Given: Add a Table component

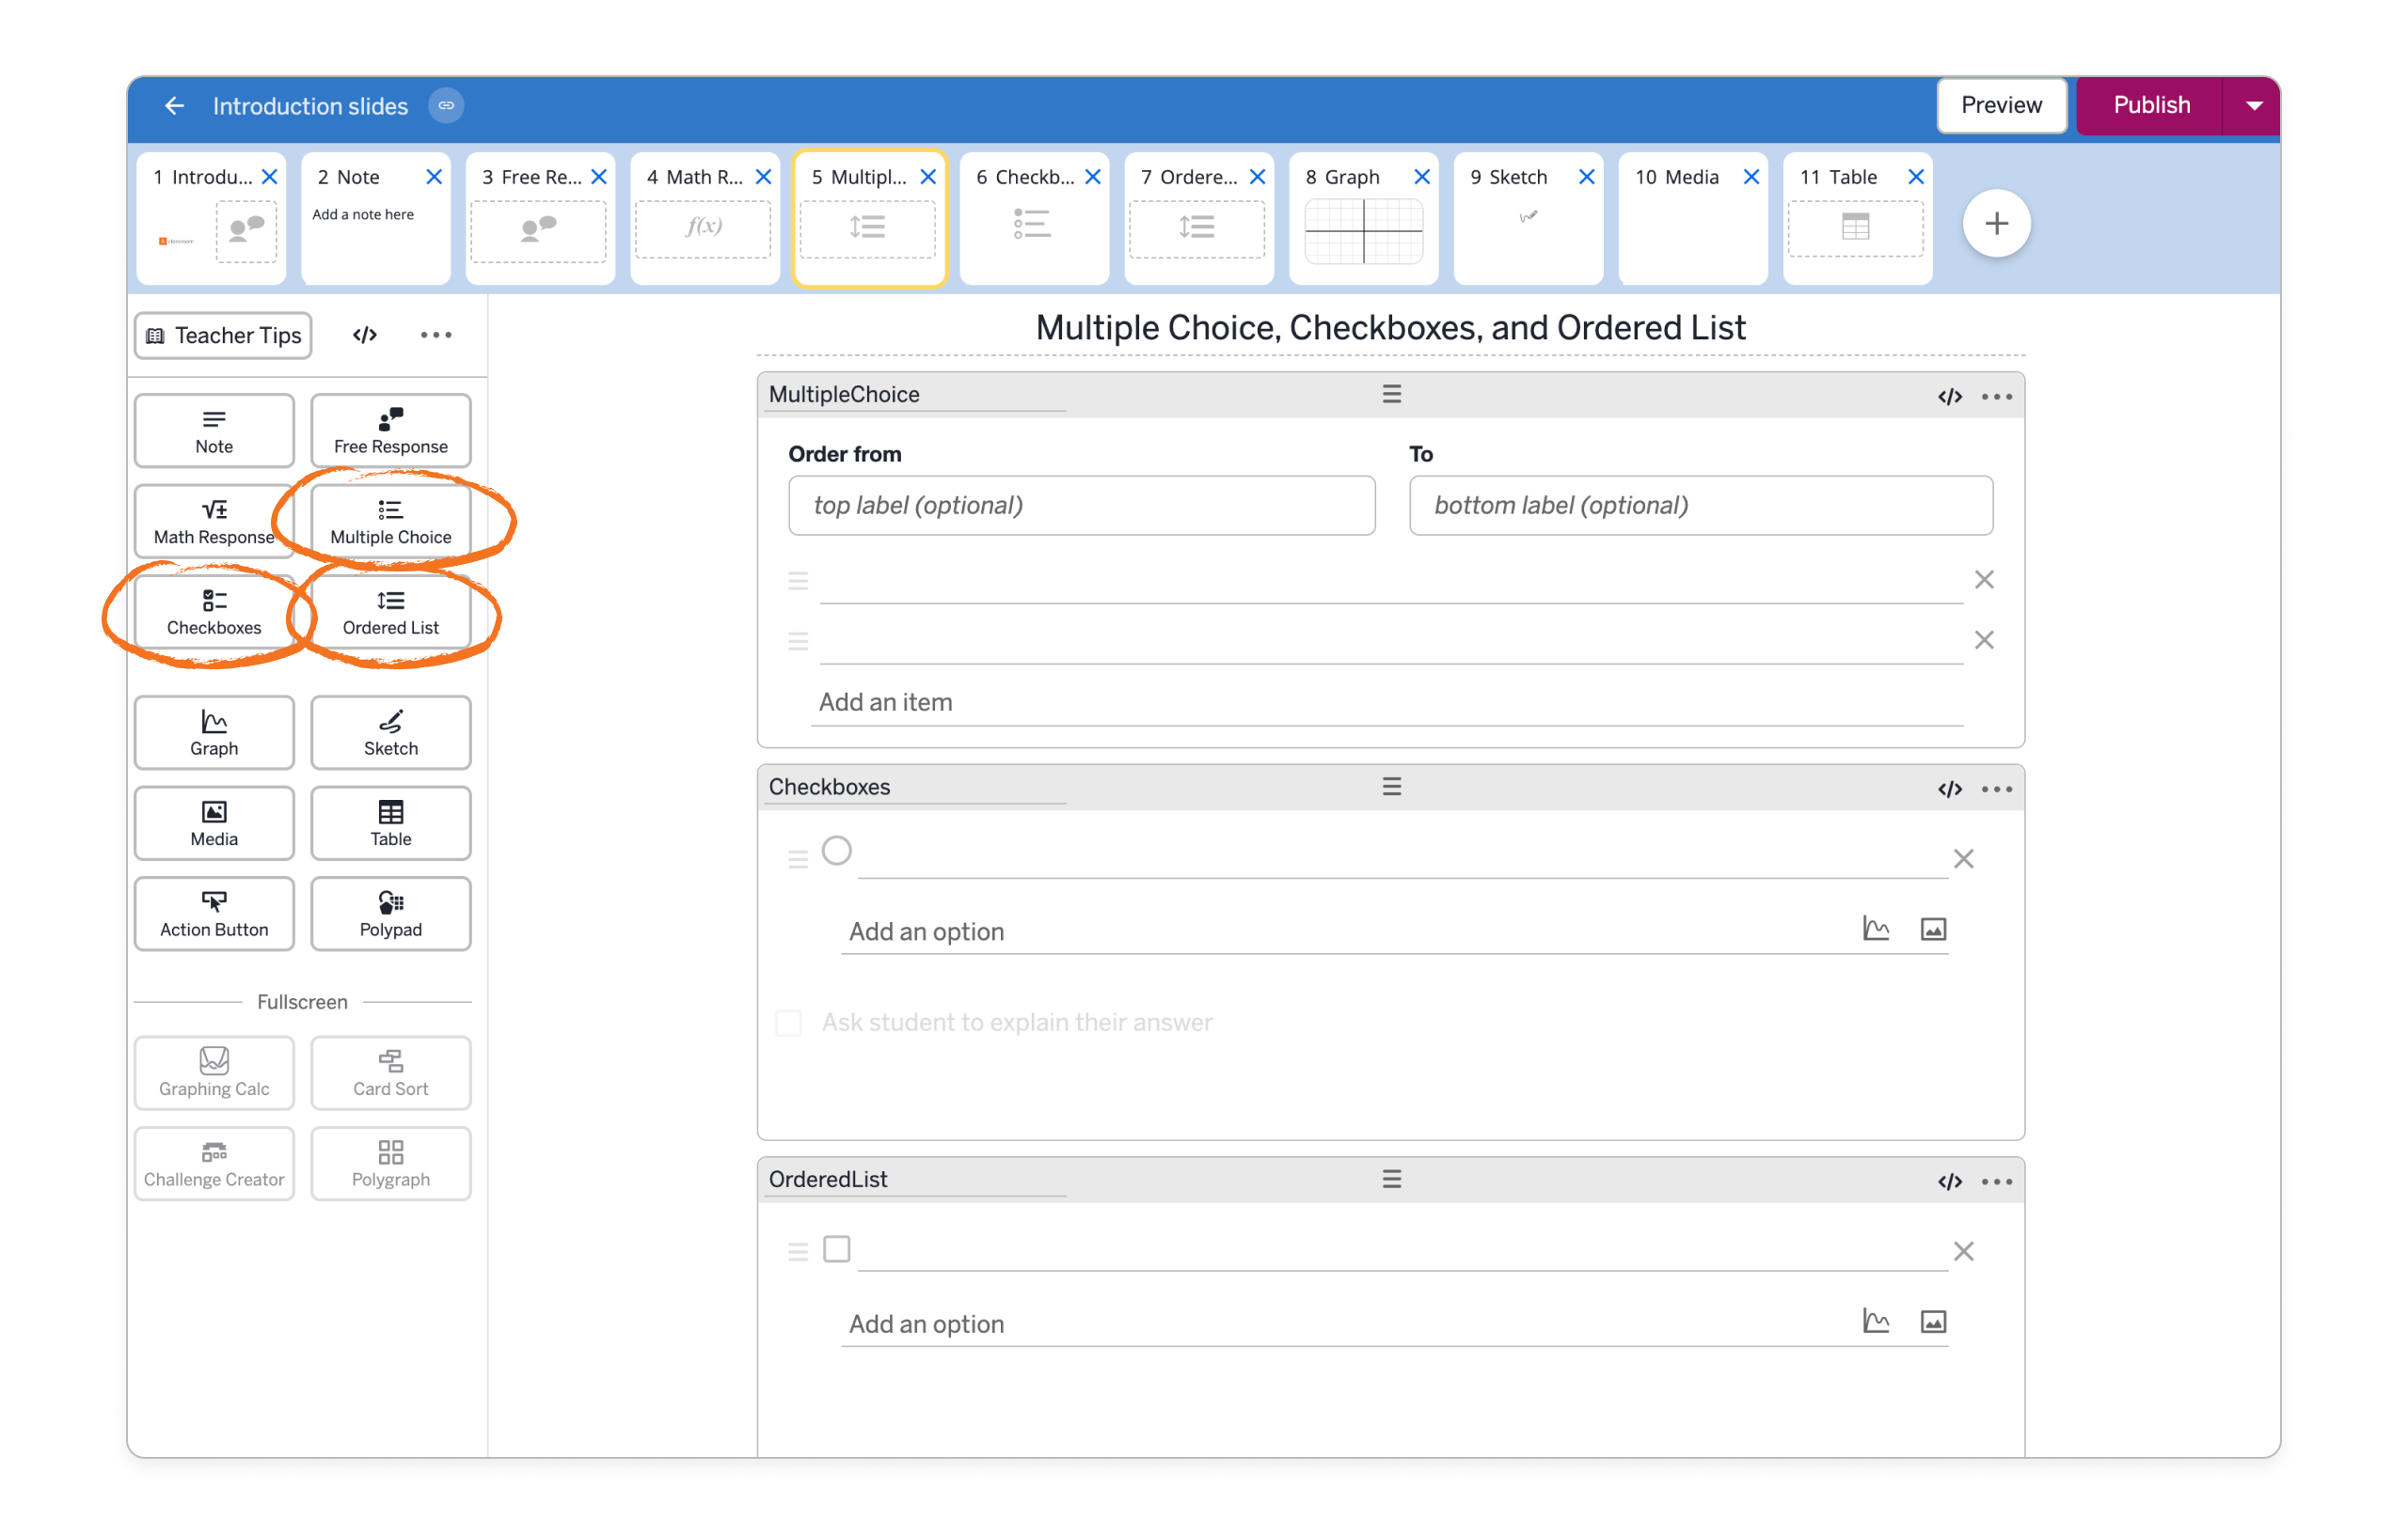Looking at the screenshot, I should click(391, 823).
